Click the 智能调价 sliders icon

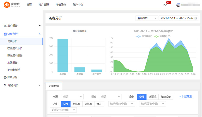[x=5, y=85]
